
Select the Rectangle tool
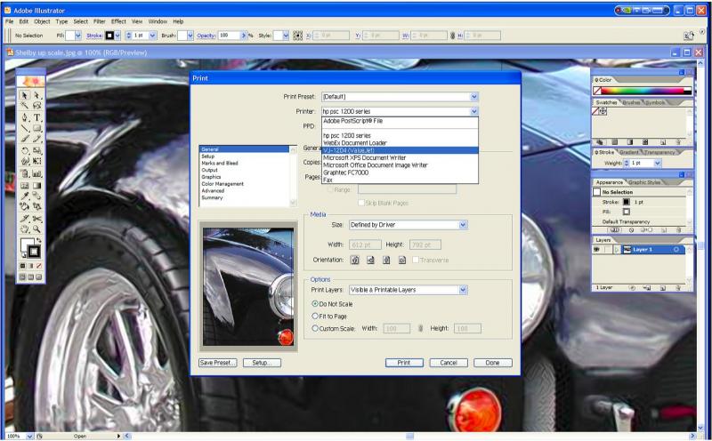click(x=36, y=128)
